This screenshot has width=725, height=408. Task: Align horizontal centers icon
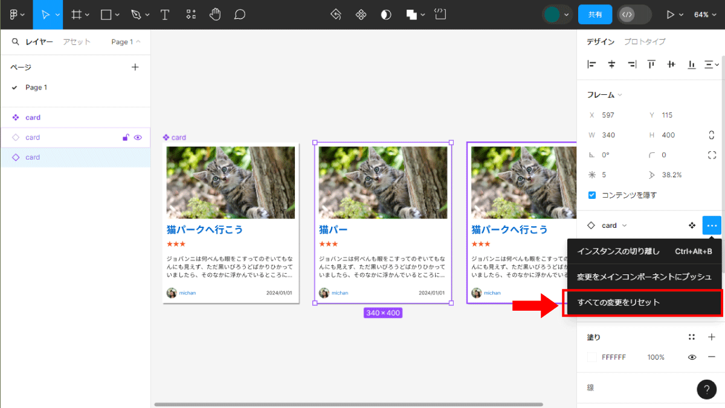[x=611, y=64]
